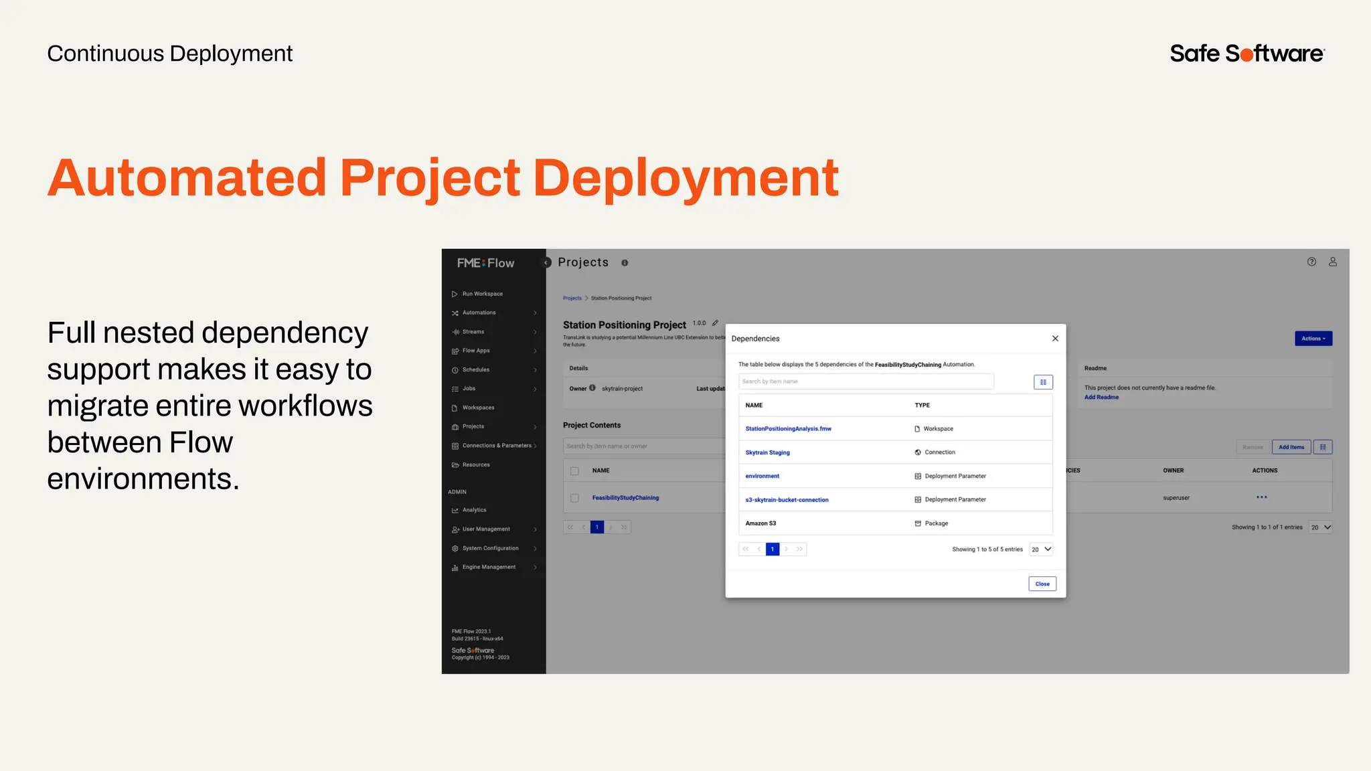1371x771 pixels.
Task: Click the Flow Apps icon
Action: point(455,351)
